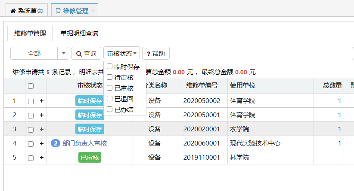The height and width of the screenshot is (191, 354).
Task: Select checkbox for row 4
Action: point(31,144)
